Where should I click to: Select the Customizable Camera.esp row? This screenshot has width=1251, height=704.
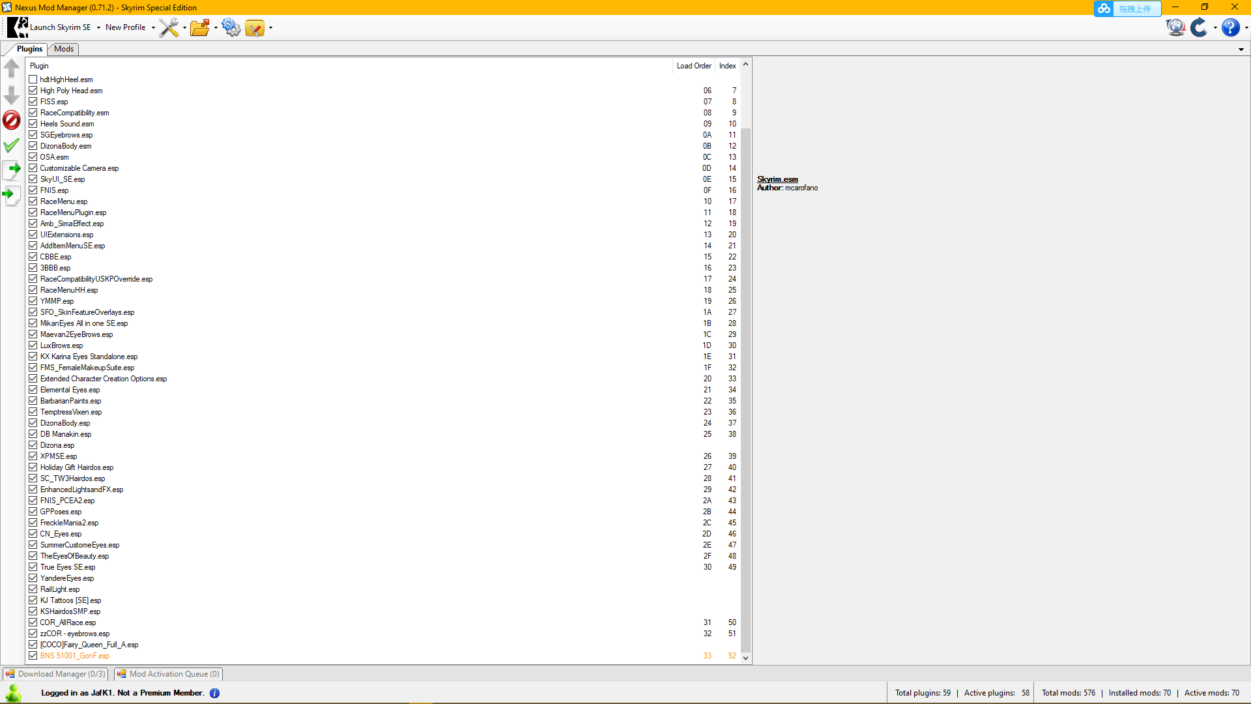(383, 168)
